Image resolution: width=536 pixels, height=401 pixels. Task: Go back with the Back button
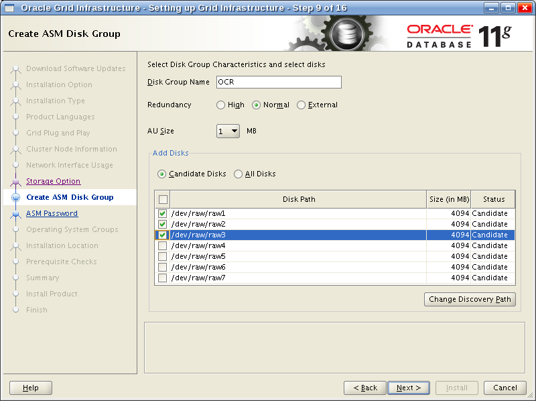365,388
